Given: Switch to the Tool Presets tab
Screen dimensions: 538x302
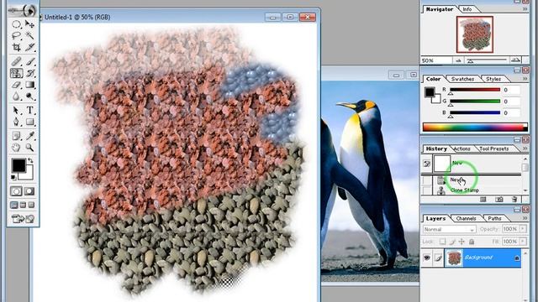Looking at the screenshot, I should 493,148.
